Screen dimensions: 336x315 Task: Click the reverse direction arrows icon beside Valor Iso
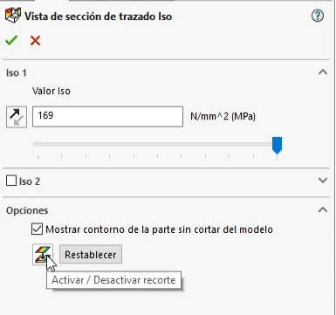point(17,117)
